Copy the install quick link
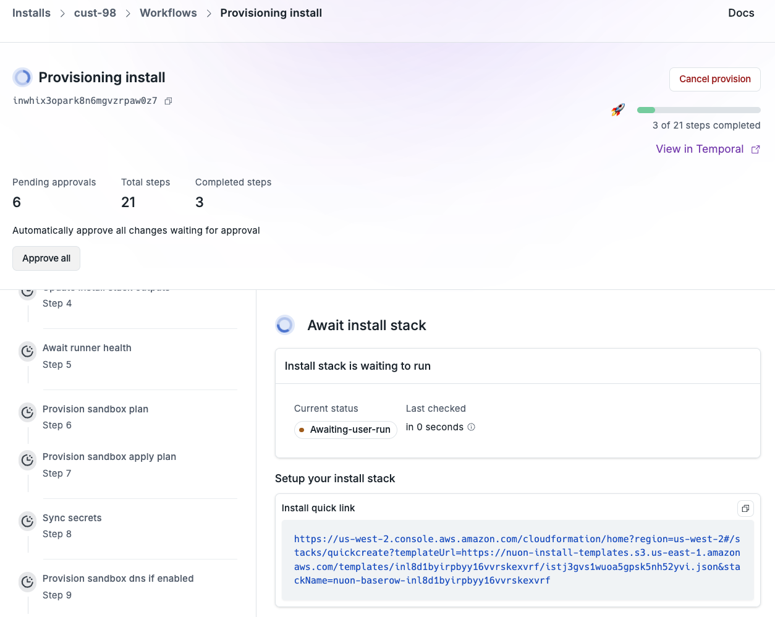 tap(745, 508)
